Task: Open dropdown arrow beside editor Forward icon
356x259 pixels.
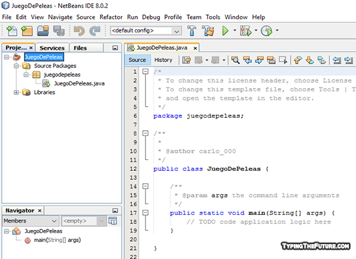Action: click(224, 60)
